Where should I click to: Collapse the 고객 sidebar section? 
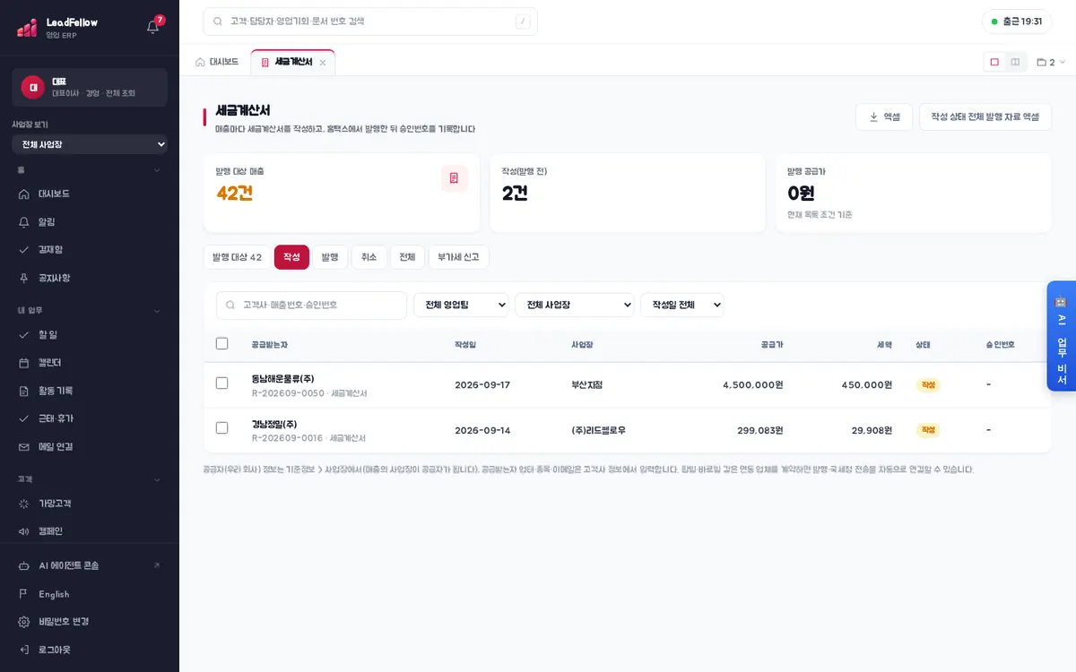(157, 479)
